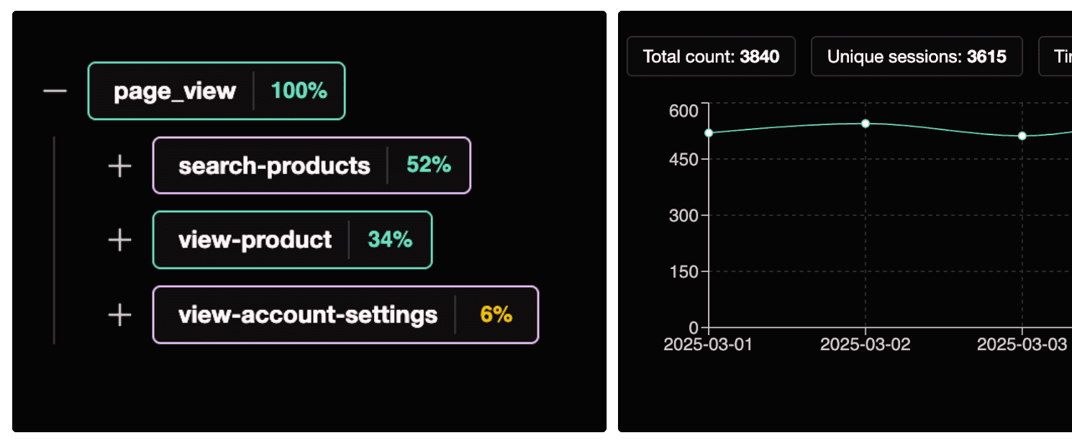Expand the view-product node

(x=119, y=240)
